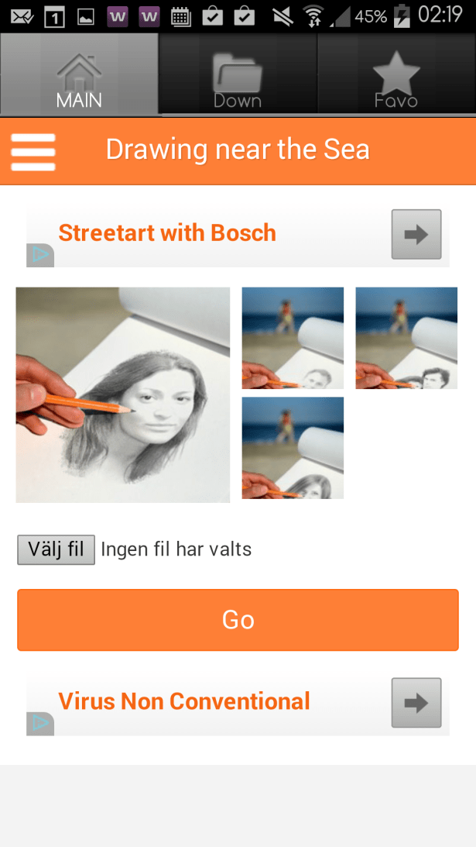Open the hamburger menu icon
Viewport: 476px width, 847px height.
pyautogui.click(x=33, y=152)
